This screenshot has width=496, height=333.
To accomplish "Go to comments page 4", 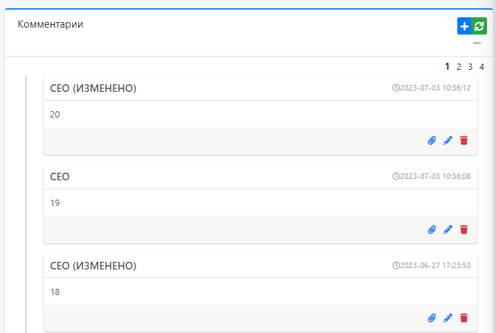I will point(481,67).
